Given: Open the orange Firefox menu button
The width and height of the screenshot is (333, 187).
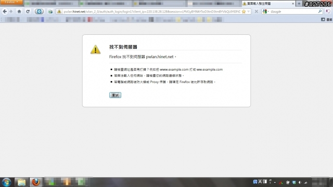Looking at the screenshot, I should [x=11, y=2].
